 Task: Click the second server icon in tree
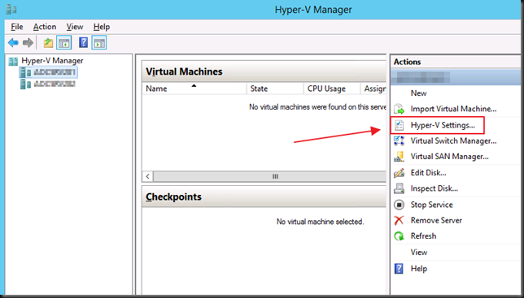tap(25, 84)
